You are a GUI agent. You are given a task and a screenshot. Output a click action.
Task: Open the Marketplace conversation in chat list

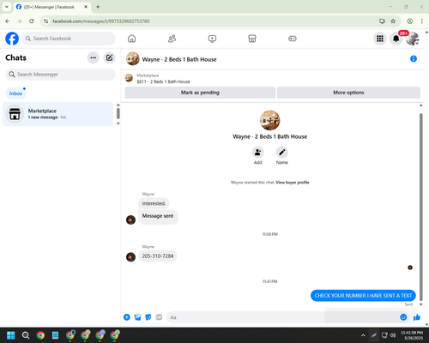[57, 114]
